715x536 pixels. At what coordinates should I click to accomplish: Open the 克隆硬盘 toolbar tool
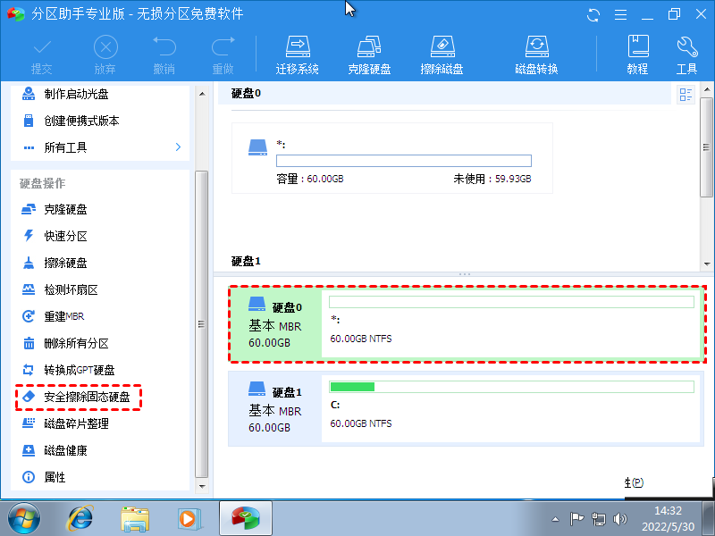click(369, 55)
